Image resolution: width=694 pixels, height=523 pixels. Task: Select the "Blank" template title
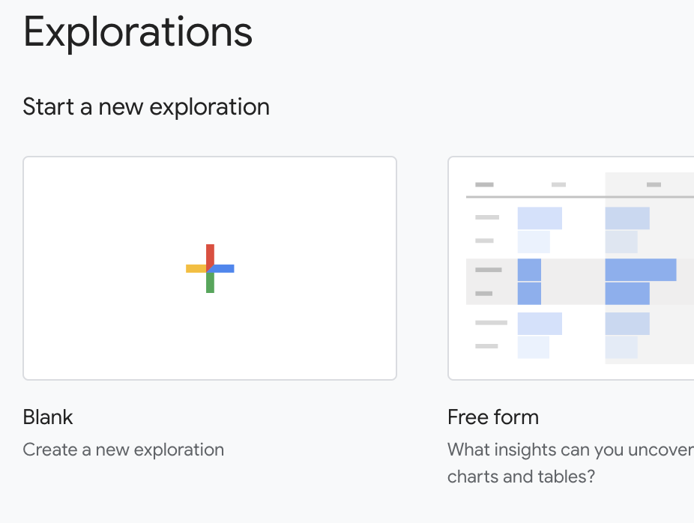tap(48, 417)
